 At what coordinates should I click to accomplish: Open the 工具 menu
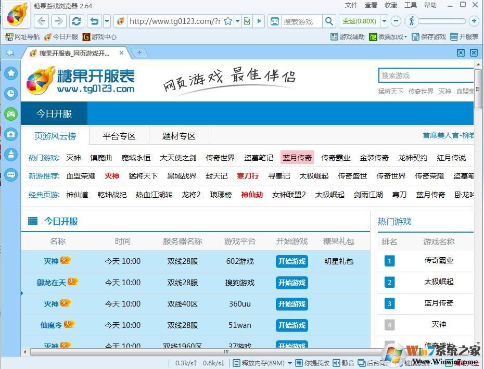(411, 5)
